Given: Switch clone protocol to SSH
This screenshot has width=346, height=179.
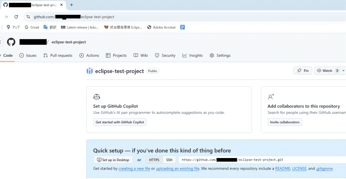Looking at the screenshot, I should pos(169,160).
